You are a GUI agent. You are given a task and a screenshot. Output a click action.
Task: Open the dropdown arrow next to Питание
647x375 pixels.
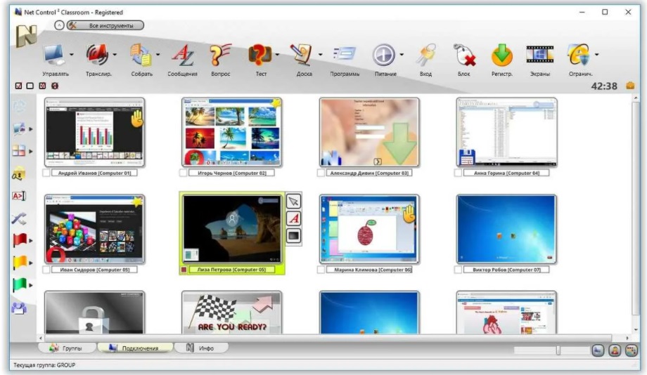(x=402, y=55)
